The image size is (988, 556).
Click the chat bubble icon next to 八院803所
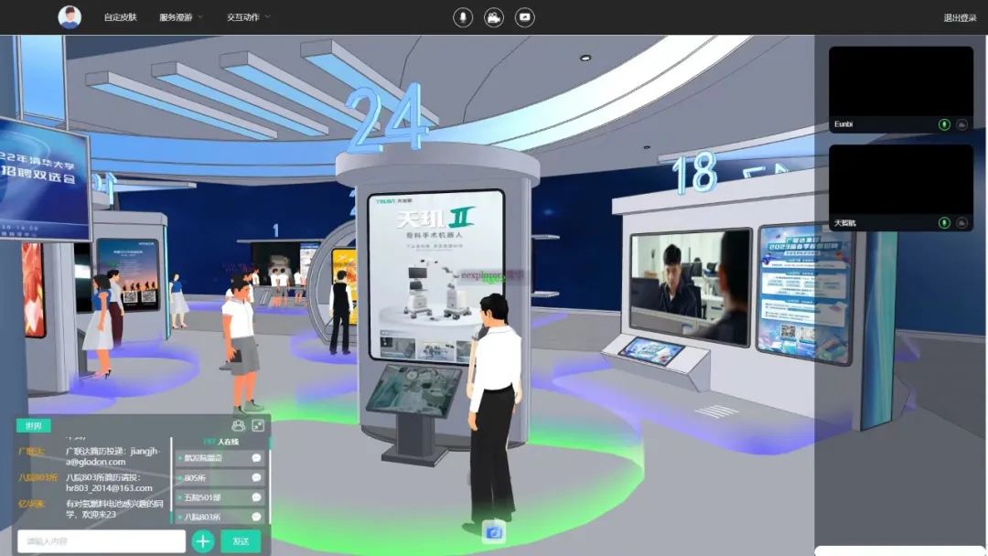pyautogui.click(x=256, y=518)
